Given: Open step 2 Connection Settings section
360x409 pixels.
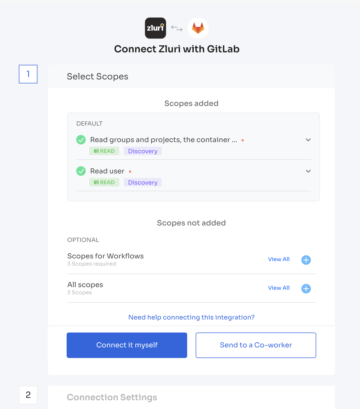Looking at the screenshot, I should click(191, 397).
